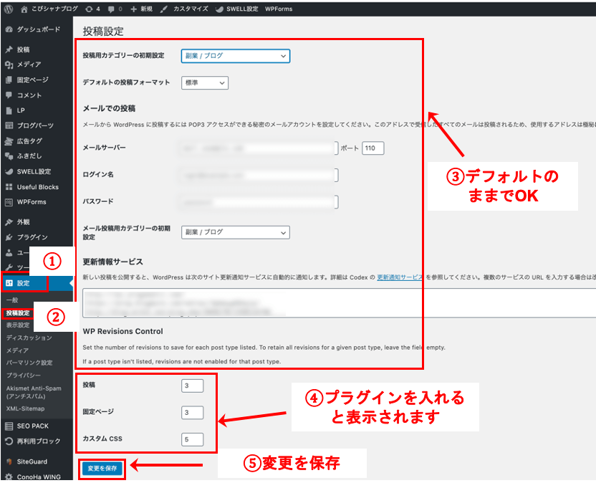
Task: Open 表示設定 submenu item
Action: pyautogui.click(x=18, y=325)
